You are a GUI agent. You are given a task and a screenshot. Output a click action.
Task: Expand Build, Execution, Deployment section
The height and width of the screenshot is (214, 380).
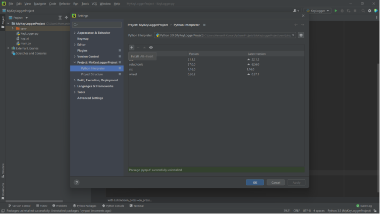75,80
